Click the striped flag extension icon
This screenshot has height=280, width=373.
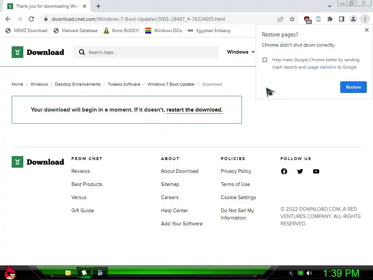(318, 19)
